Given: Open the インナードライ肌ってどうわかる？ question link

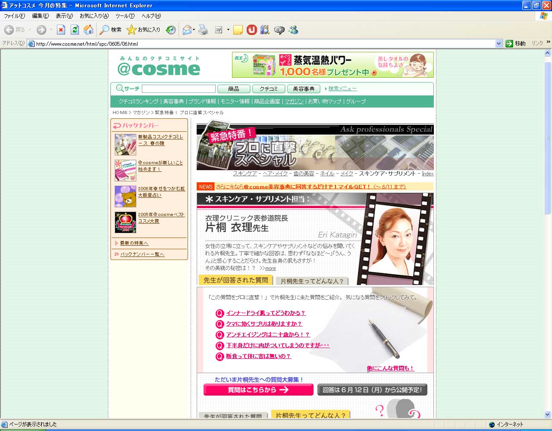Looking at the screenshot, I should (x=266, y=313).
